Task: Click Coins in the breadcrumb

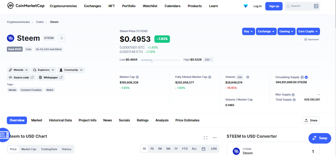Action: point(40,22)
